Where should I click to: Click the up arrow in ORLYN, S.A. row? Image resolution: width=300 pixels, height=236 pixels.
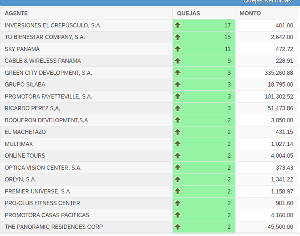pyautogui.click(x=178, y=179)
